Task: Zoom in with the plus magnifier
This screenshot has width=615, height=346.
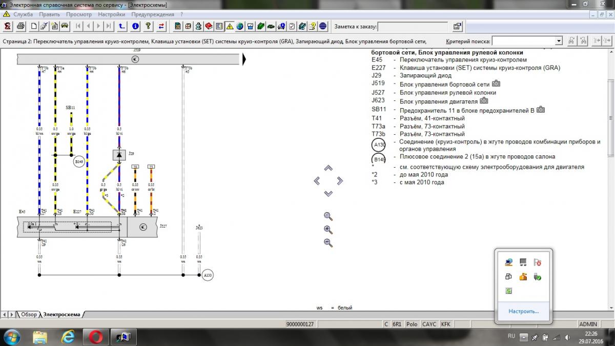Action: (329, 230)
